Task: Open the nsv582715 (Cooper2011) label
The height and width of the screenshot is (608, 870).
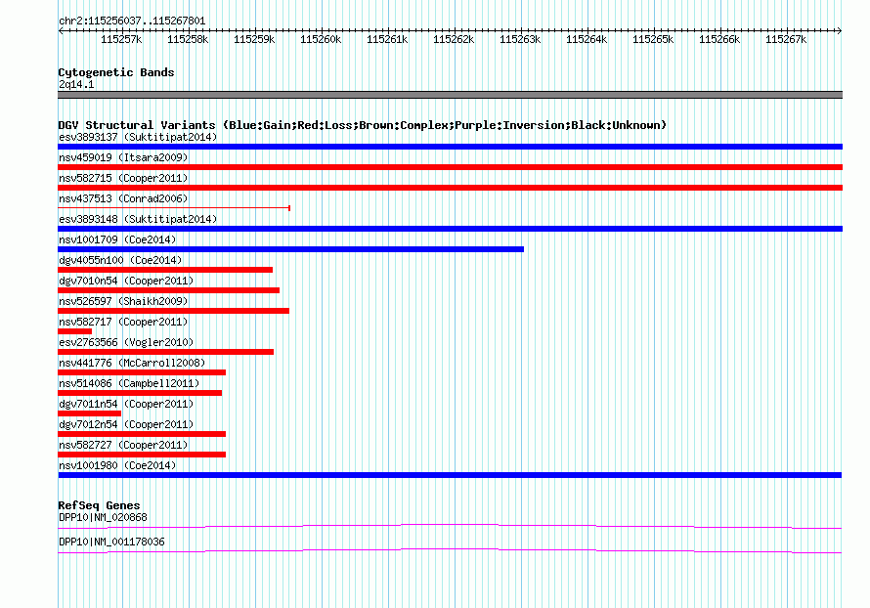Action: (123, 178)
